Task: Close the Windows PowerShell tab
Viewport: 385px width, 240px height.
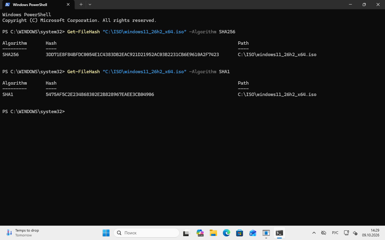Action: (68, 4)
